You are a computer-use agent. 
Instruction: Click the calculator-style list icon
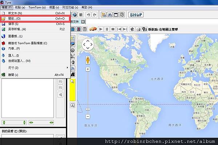tap(85, 29)
